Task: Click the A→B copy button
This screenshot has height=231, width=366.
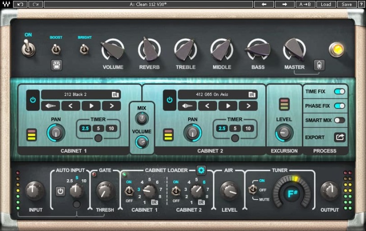Action: tap(305, 4)
